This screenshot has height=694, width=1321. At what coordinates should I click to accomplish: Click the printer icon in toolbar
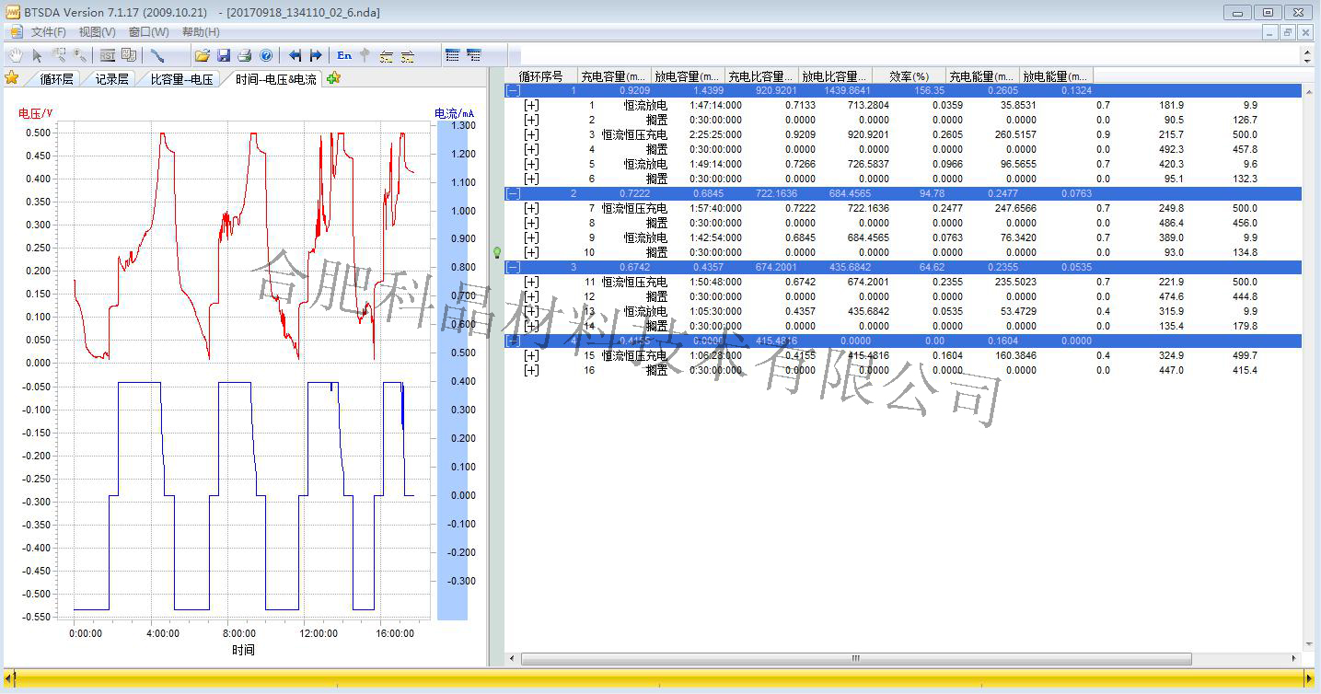coord(245,55)
